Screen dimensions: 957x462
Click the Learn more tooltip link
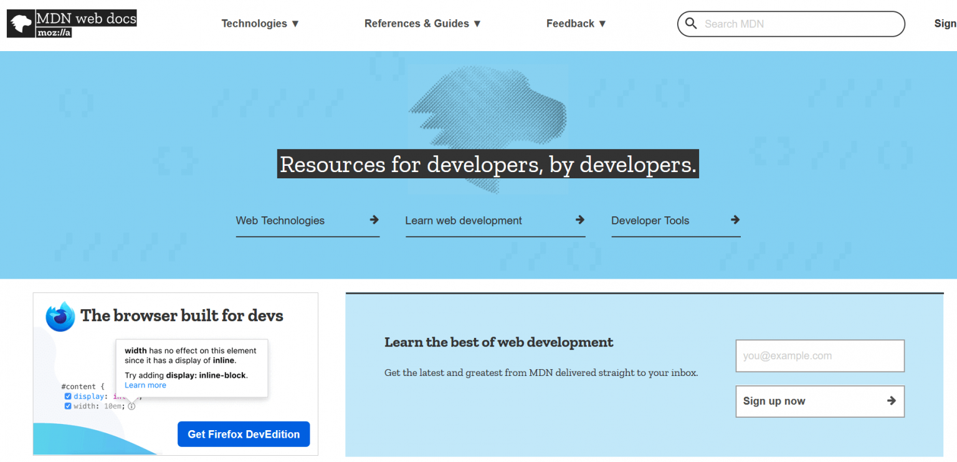point(145,385)
